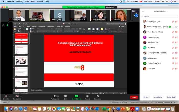The width and height of the screenshot is (179, 112).
Task: Open the Apple menu
Action: coord(3,2)
